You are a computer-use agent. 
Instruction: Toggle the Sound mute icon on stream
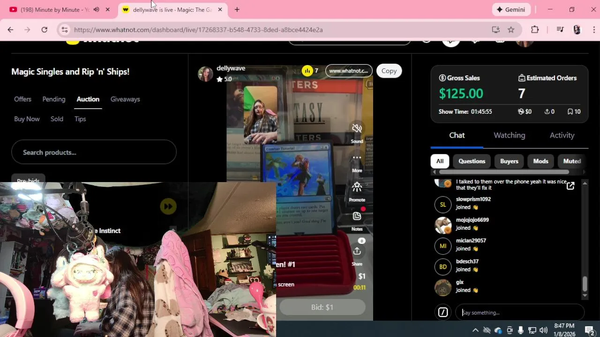coord(357,128)
